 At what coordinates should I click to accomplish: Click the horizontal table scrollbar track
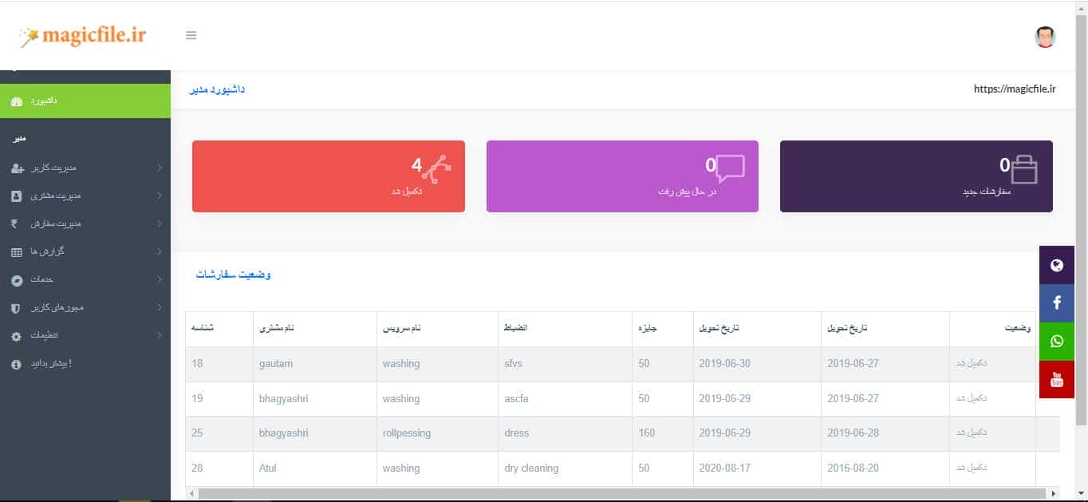[x=622, y=493]
